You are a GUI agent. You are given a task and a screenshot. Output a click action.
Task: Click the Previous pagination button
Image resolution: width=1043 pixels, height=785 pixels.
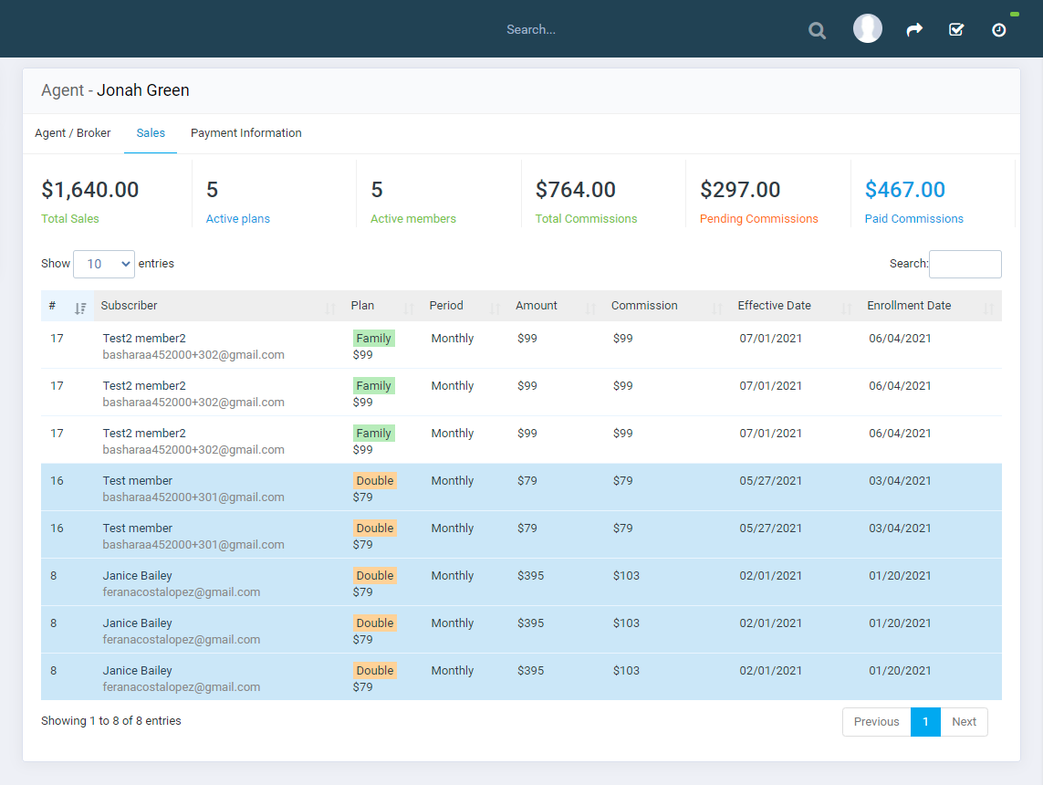pyautogui.click(x=876, y=722)
